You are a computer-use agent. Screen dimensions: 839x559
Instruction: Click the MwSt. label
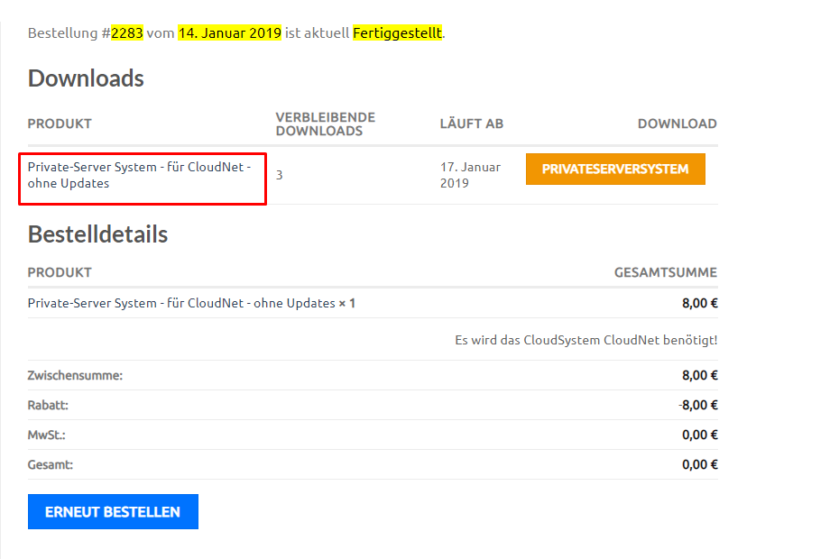click(47, 435)
